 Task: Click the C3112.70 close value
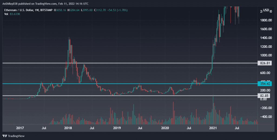(x=100, y=10)
